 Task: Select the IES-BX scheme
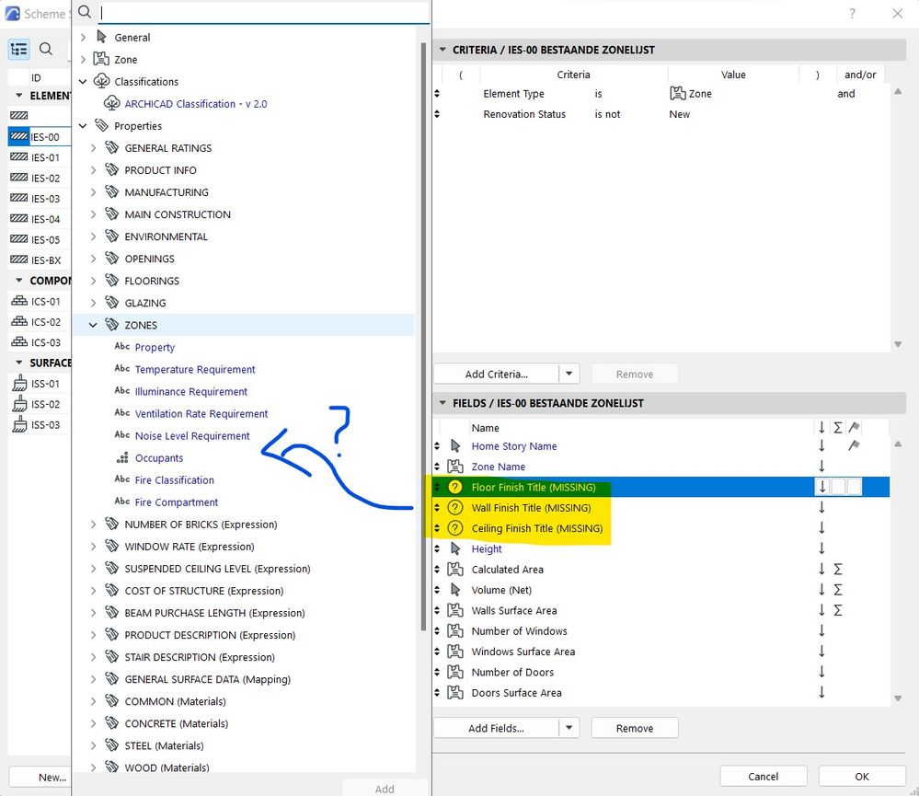(40, 260)
